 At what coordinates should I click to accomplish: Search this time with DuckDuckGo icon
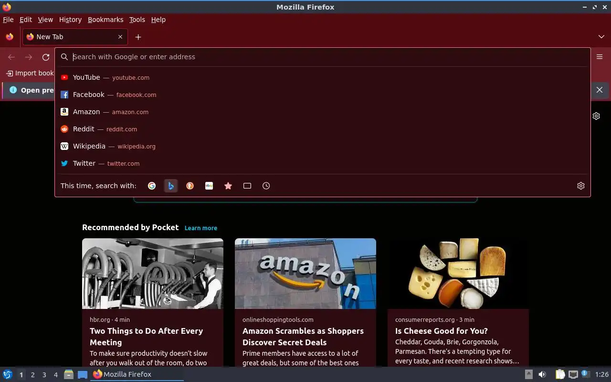point(190,186)
